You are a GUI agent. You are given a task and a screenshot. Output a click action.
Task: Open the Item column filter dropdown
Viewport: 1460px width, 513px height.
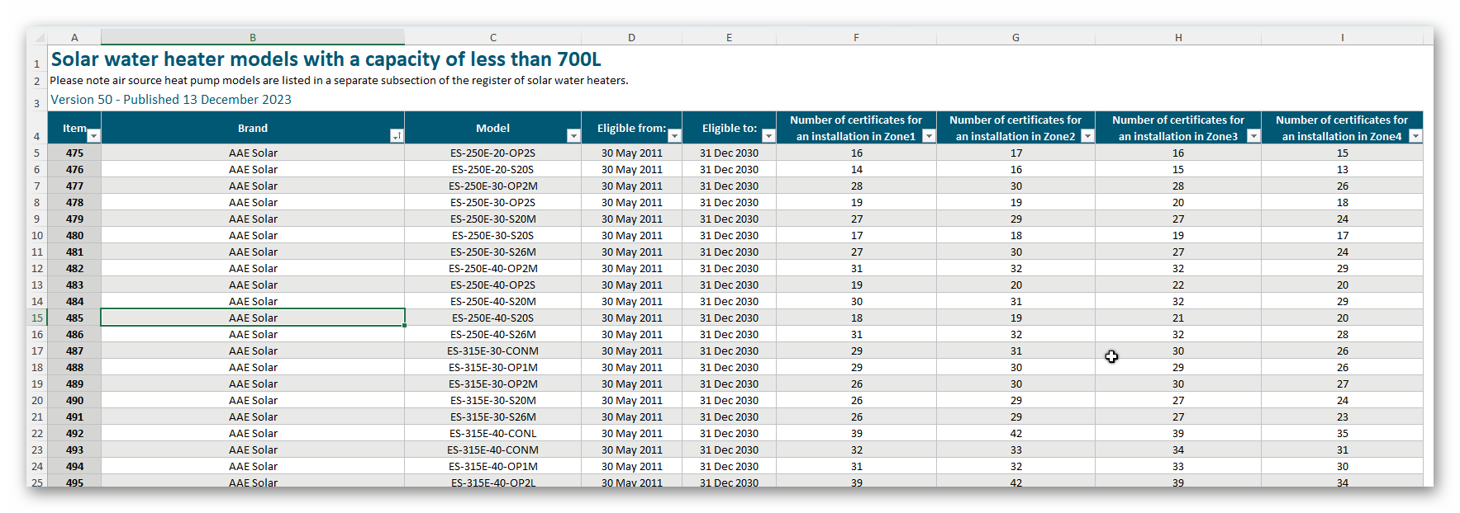[93, 136]
